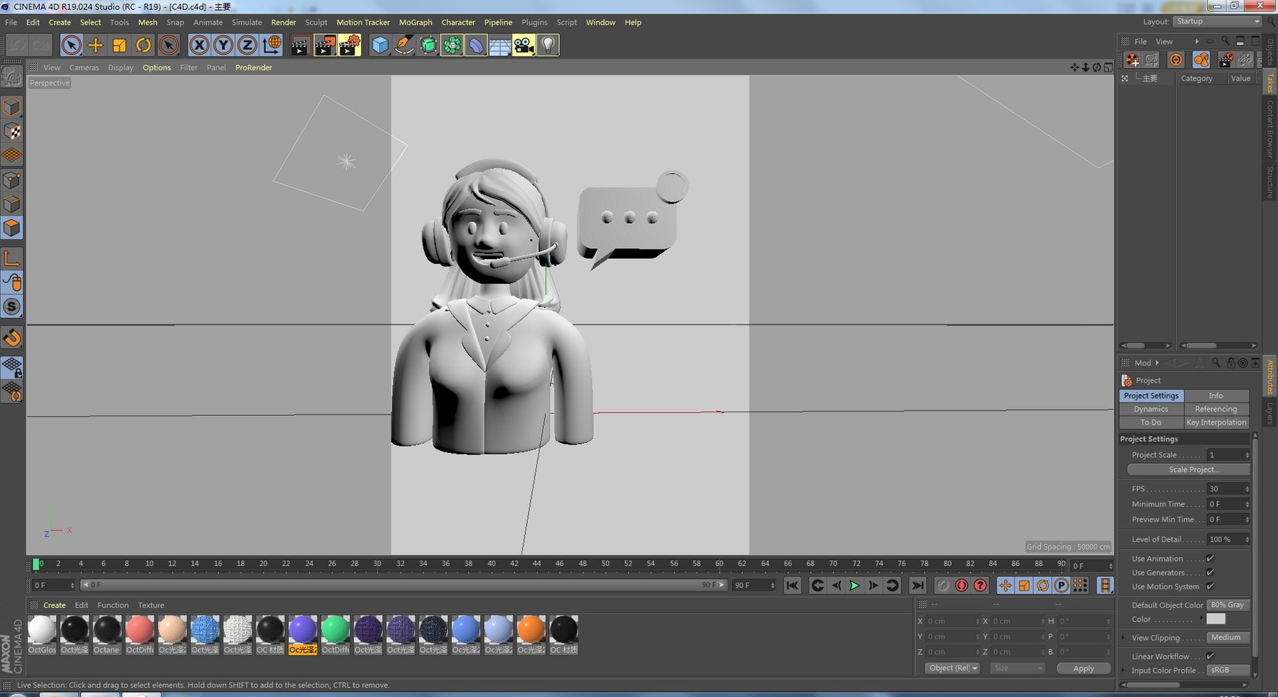This screenshot has height=697, width=1278.
Task: Click Render View clapperboard icon
Action: 300,45
